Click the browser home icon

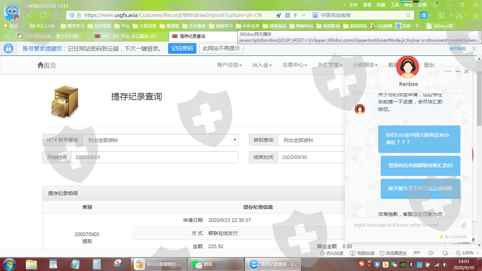pyautogui.click(x=56, y=15)
